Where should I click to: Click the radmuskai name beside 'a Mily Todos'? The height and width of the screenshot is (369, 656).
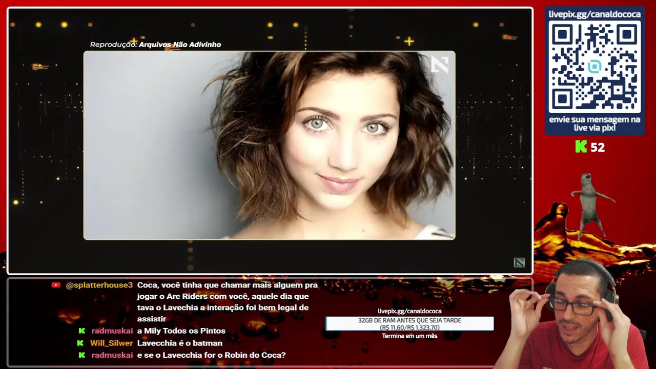tap(112, 331)
